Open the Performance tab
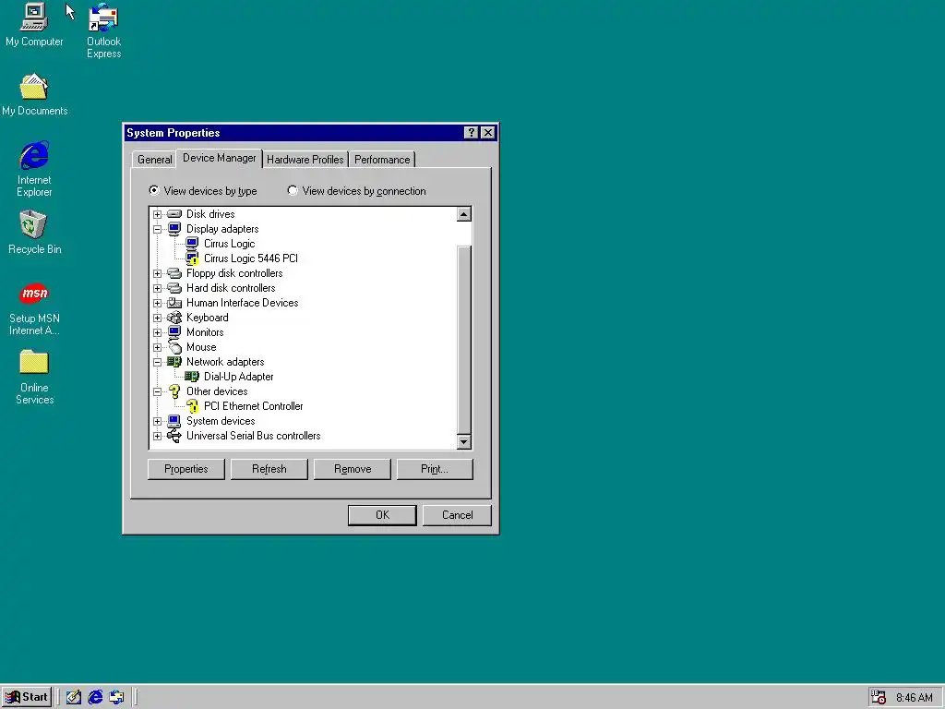The width and height of the screenshot is (945, 709). (382, 159)
